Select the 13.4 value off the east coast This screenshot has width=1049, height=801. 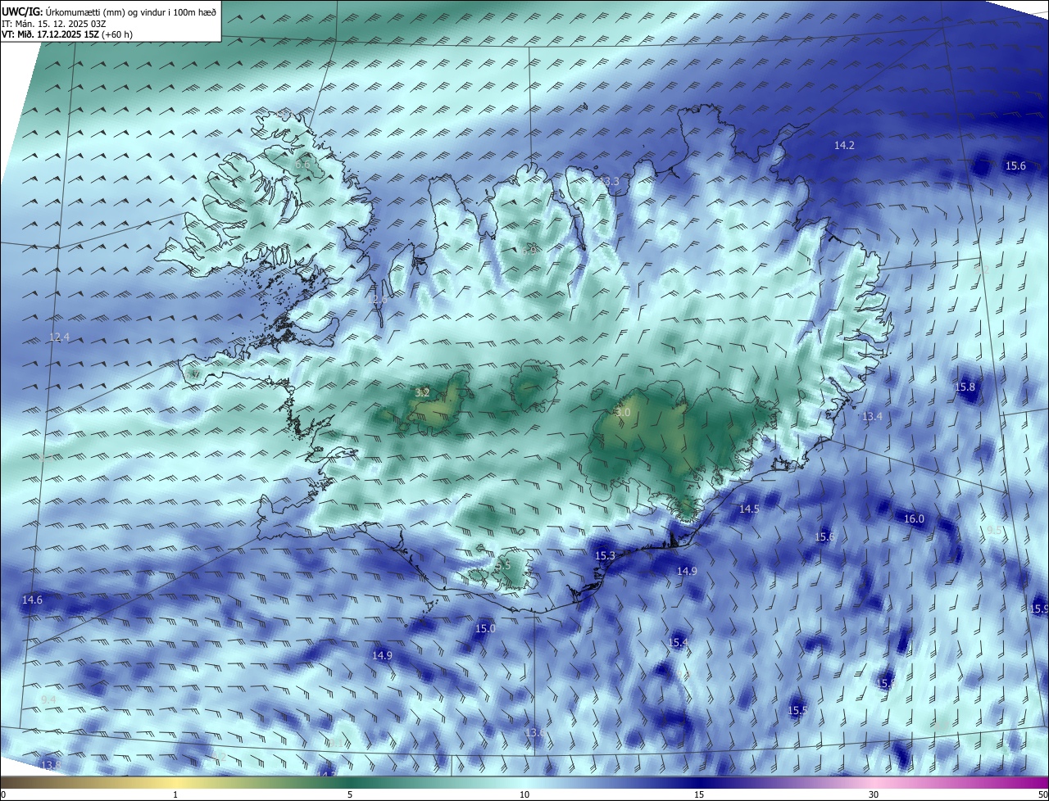point(872,417)
